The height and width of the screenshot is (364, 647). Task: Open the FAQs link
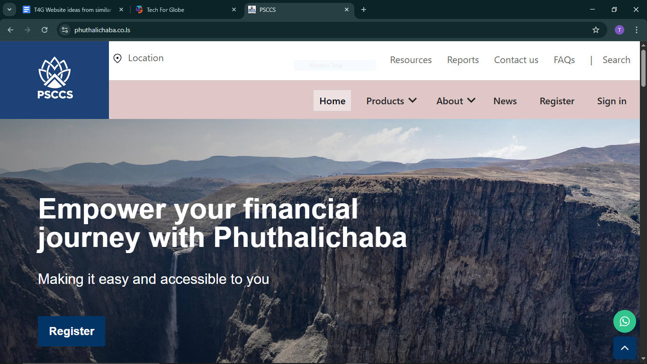564,60
